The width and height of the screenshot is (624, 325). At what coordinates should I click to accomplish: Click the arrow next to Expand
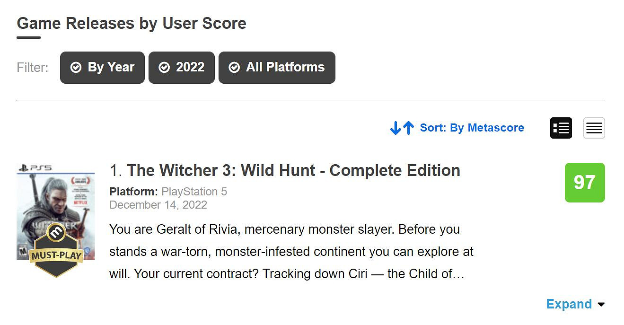601,305
